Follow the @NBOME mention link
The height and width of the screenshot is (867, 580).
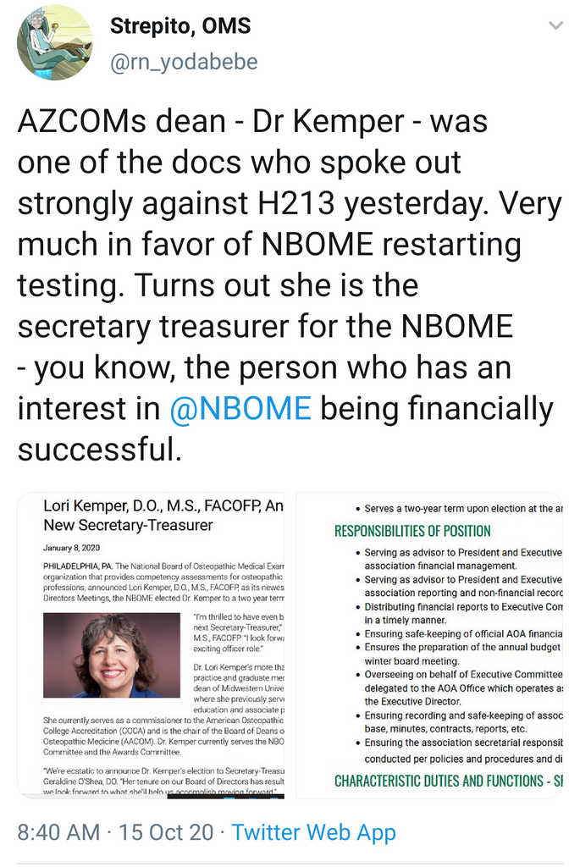240,407
